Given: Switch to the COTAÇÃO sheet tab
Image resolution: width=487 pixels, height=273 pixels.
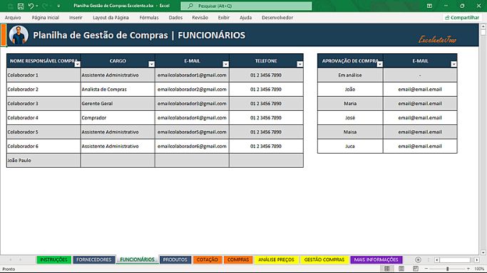Looking at the screenshot, I should pos(207,259).
